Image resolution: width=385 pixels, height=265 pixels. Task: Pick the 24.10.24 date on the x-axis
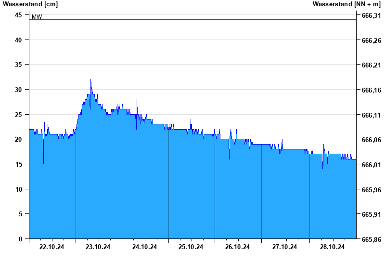(145, 247)
